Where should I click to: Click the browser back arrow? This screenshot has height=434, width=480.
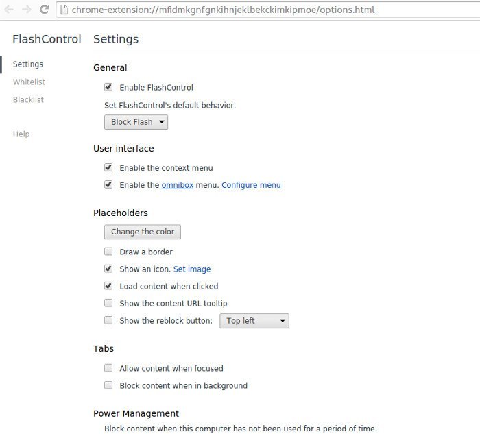tap(9, 10)
